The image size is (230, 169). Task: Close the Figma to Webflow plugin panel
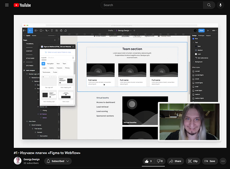point(73,47)
